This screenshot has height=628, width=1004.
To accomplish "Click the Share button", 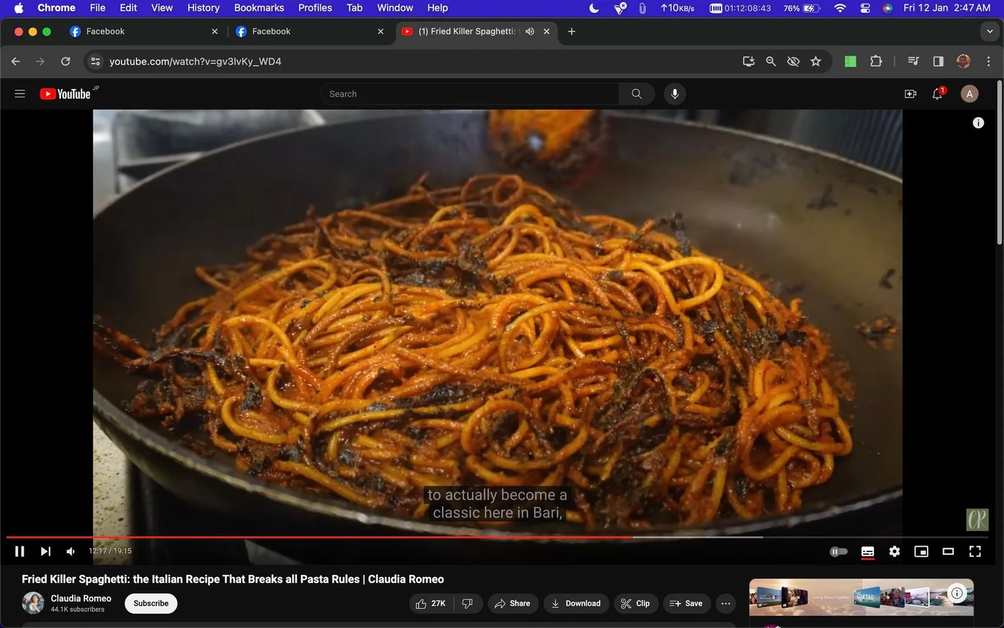I will pyautogui.click(x=512, y=603).
